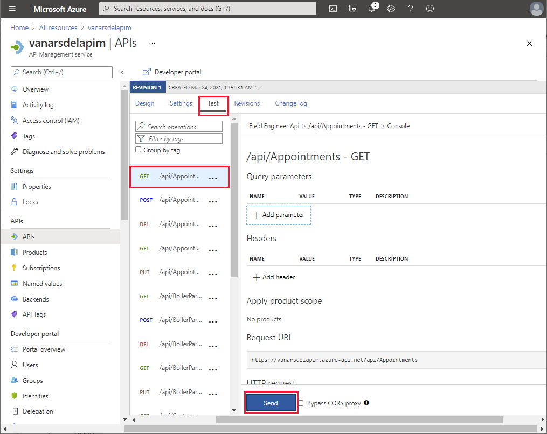Close the APIs blade

coord(529,43)
